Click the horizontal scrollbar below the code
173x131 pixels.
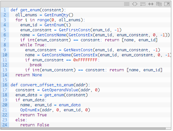tap(83, 128)
